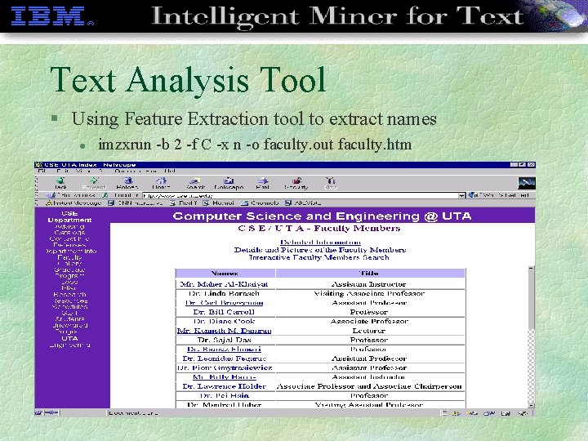Click the Title column header
The height and width of the screenshot is (441, 588).
(x=370, y=273)
